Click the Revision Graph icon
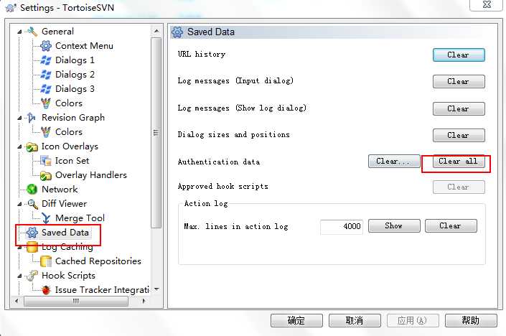 pos(32,118)
